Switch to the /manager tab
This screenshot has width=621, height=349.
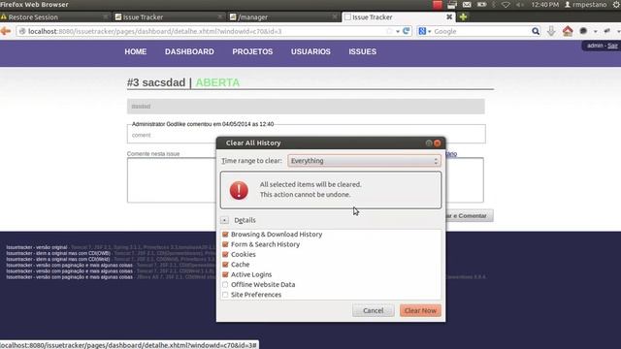coord(283,17)
